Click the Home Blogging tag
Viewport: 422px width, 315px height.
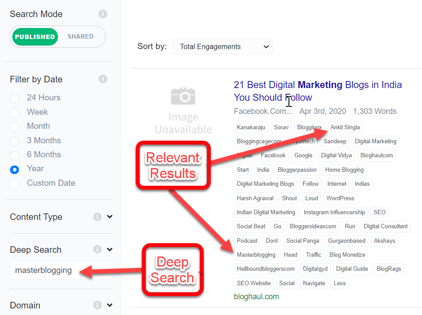(344, 170)
